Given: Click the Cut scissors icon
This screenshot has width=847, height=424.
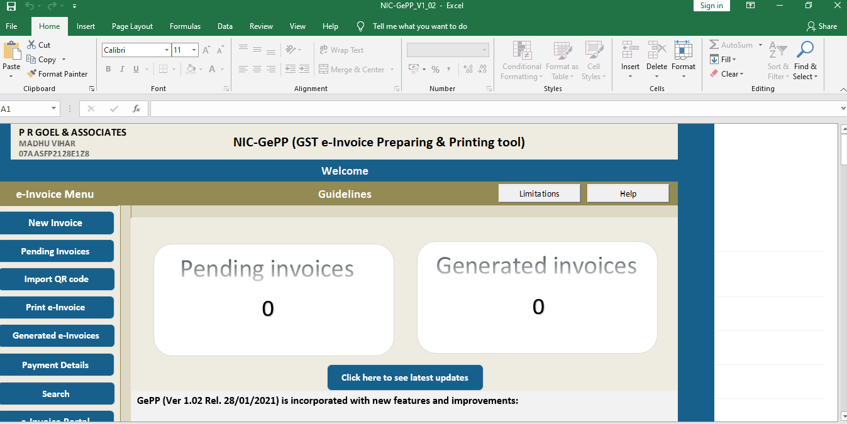Looking at the screenshot, I should pos(31,45).
